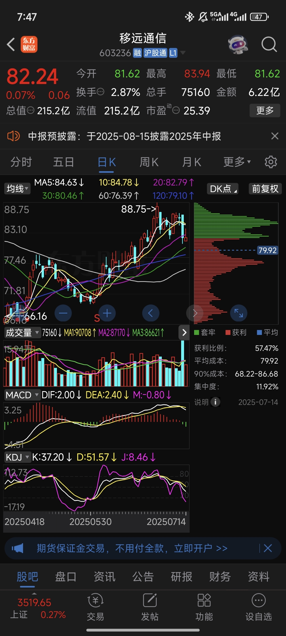Open the 说明 info icon

pos(215,402)
